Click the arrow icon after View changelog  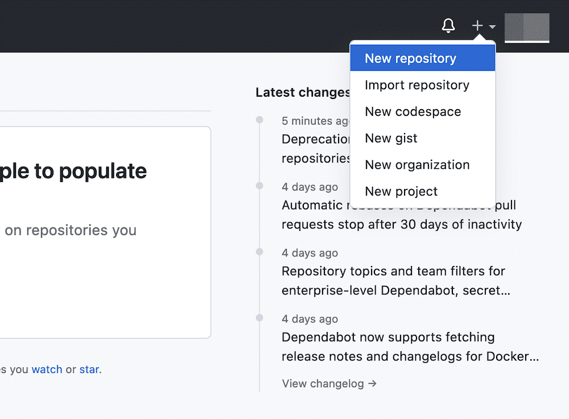pyautogui.click(x=373, y=384)
